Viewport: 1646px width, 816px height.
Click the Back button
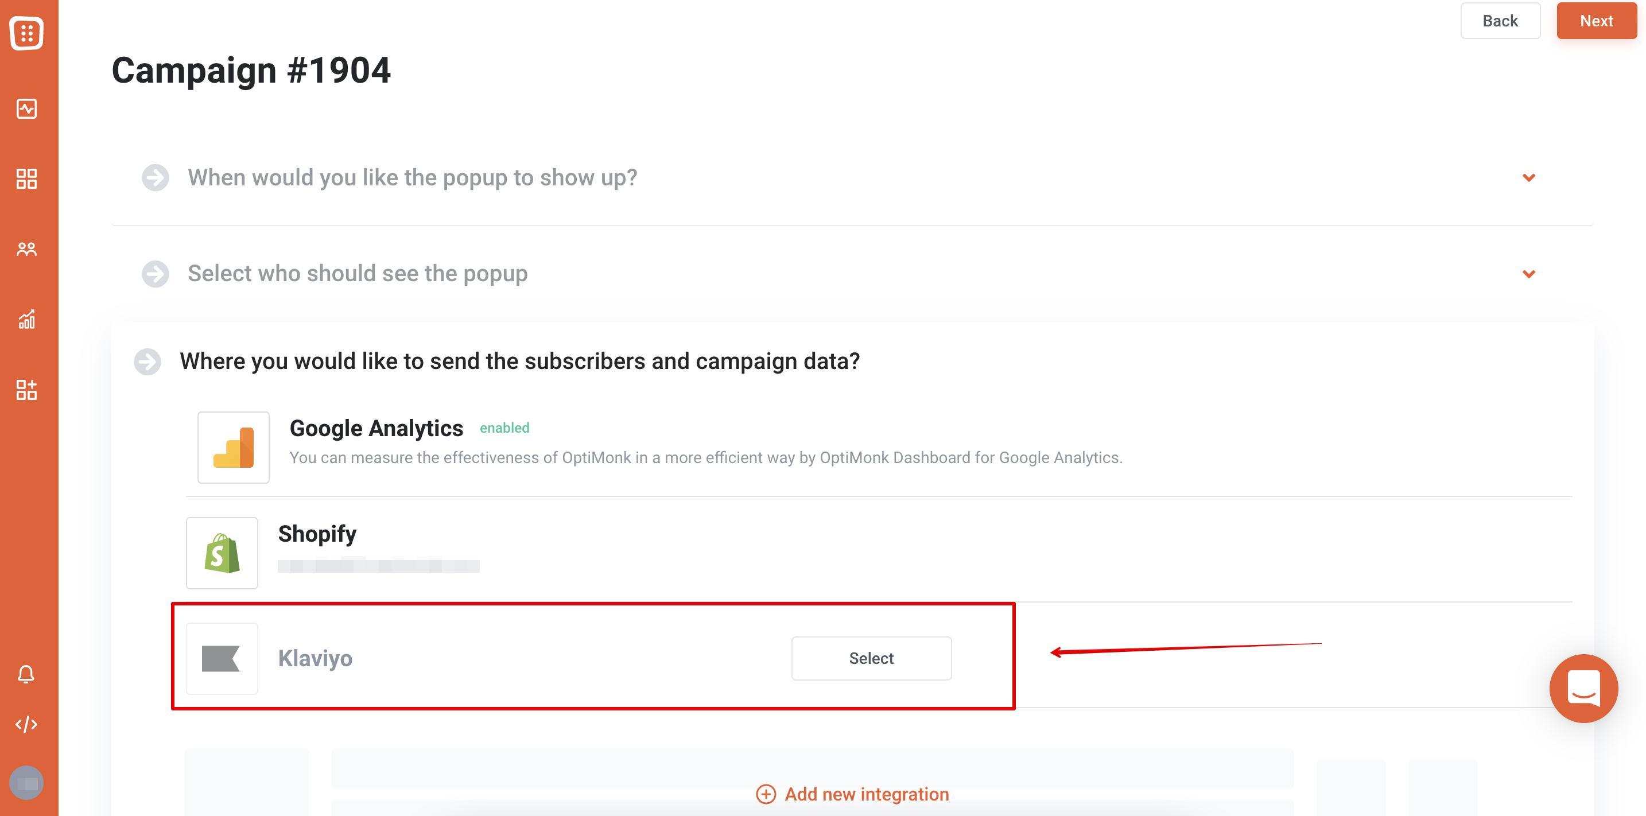(1500, 21)
